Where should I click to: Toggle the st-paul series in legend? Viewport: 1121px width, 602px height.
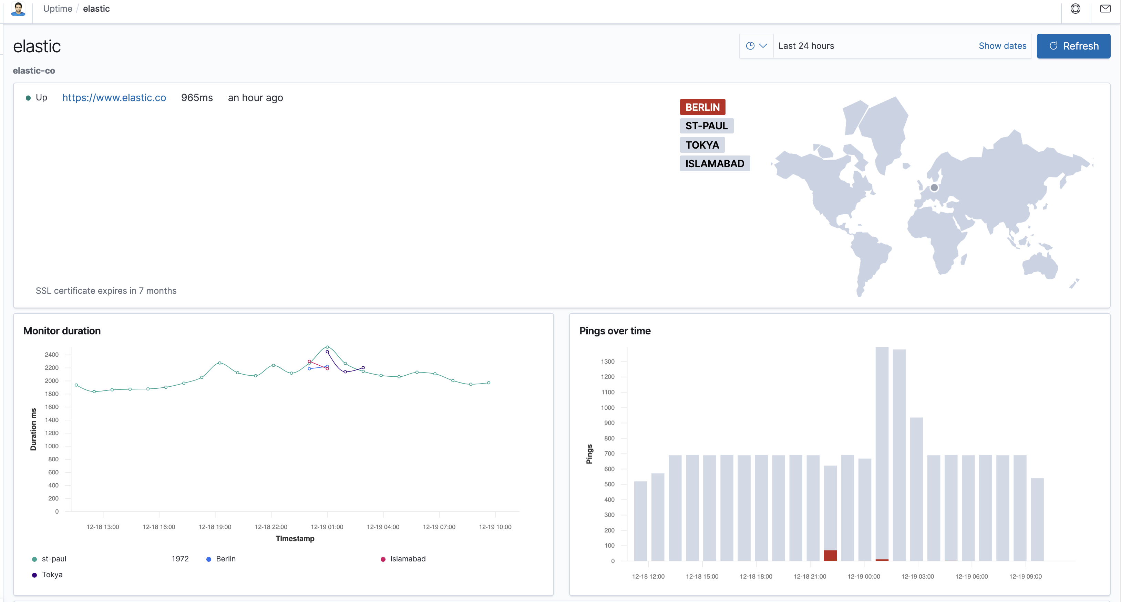click(54, 559)
